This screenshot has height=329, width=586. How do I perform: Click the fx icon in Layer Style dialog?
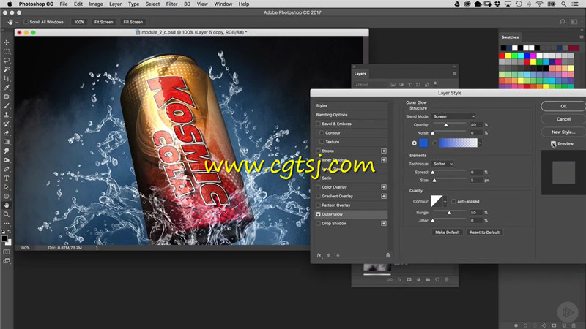point(319,255)
